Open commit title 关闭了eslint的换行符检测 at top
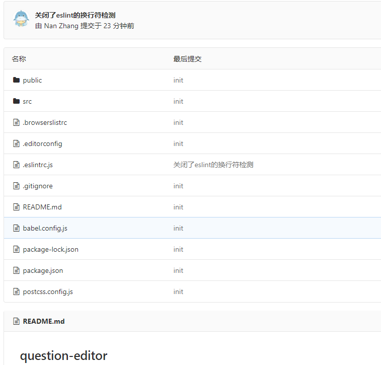The width and height of the screenshot is (381, 365). click(75, 15)
